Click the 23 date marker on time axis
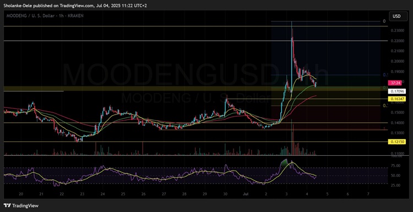413x212 pixels. coord(82,194)
